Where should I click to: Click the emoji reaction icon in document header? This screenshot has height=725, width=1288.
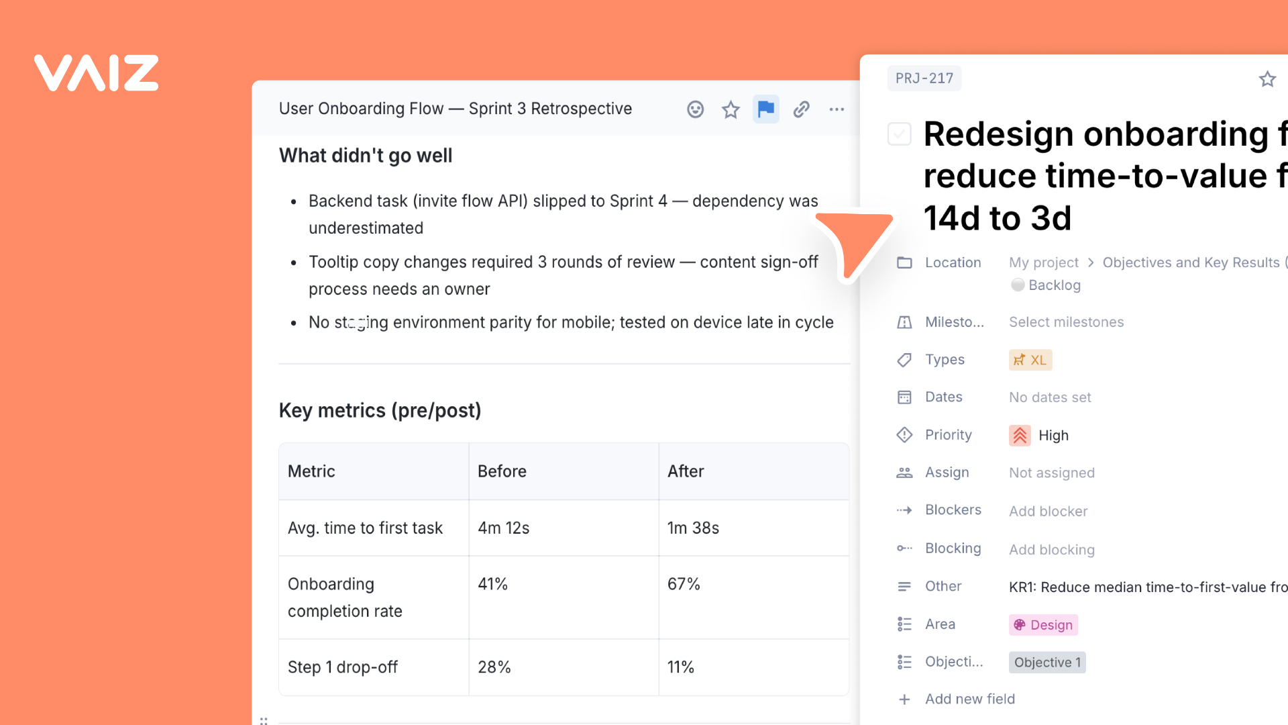(x=695, y=109)
